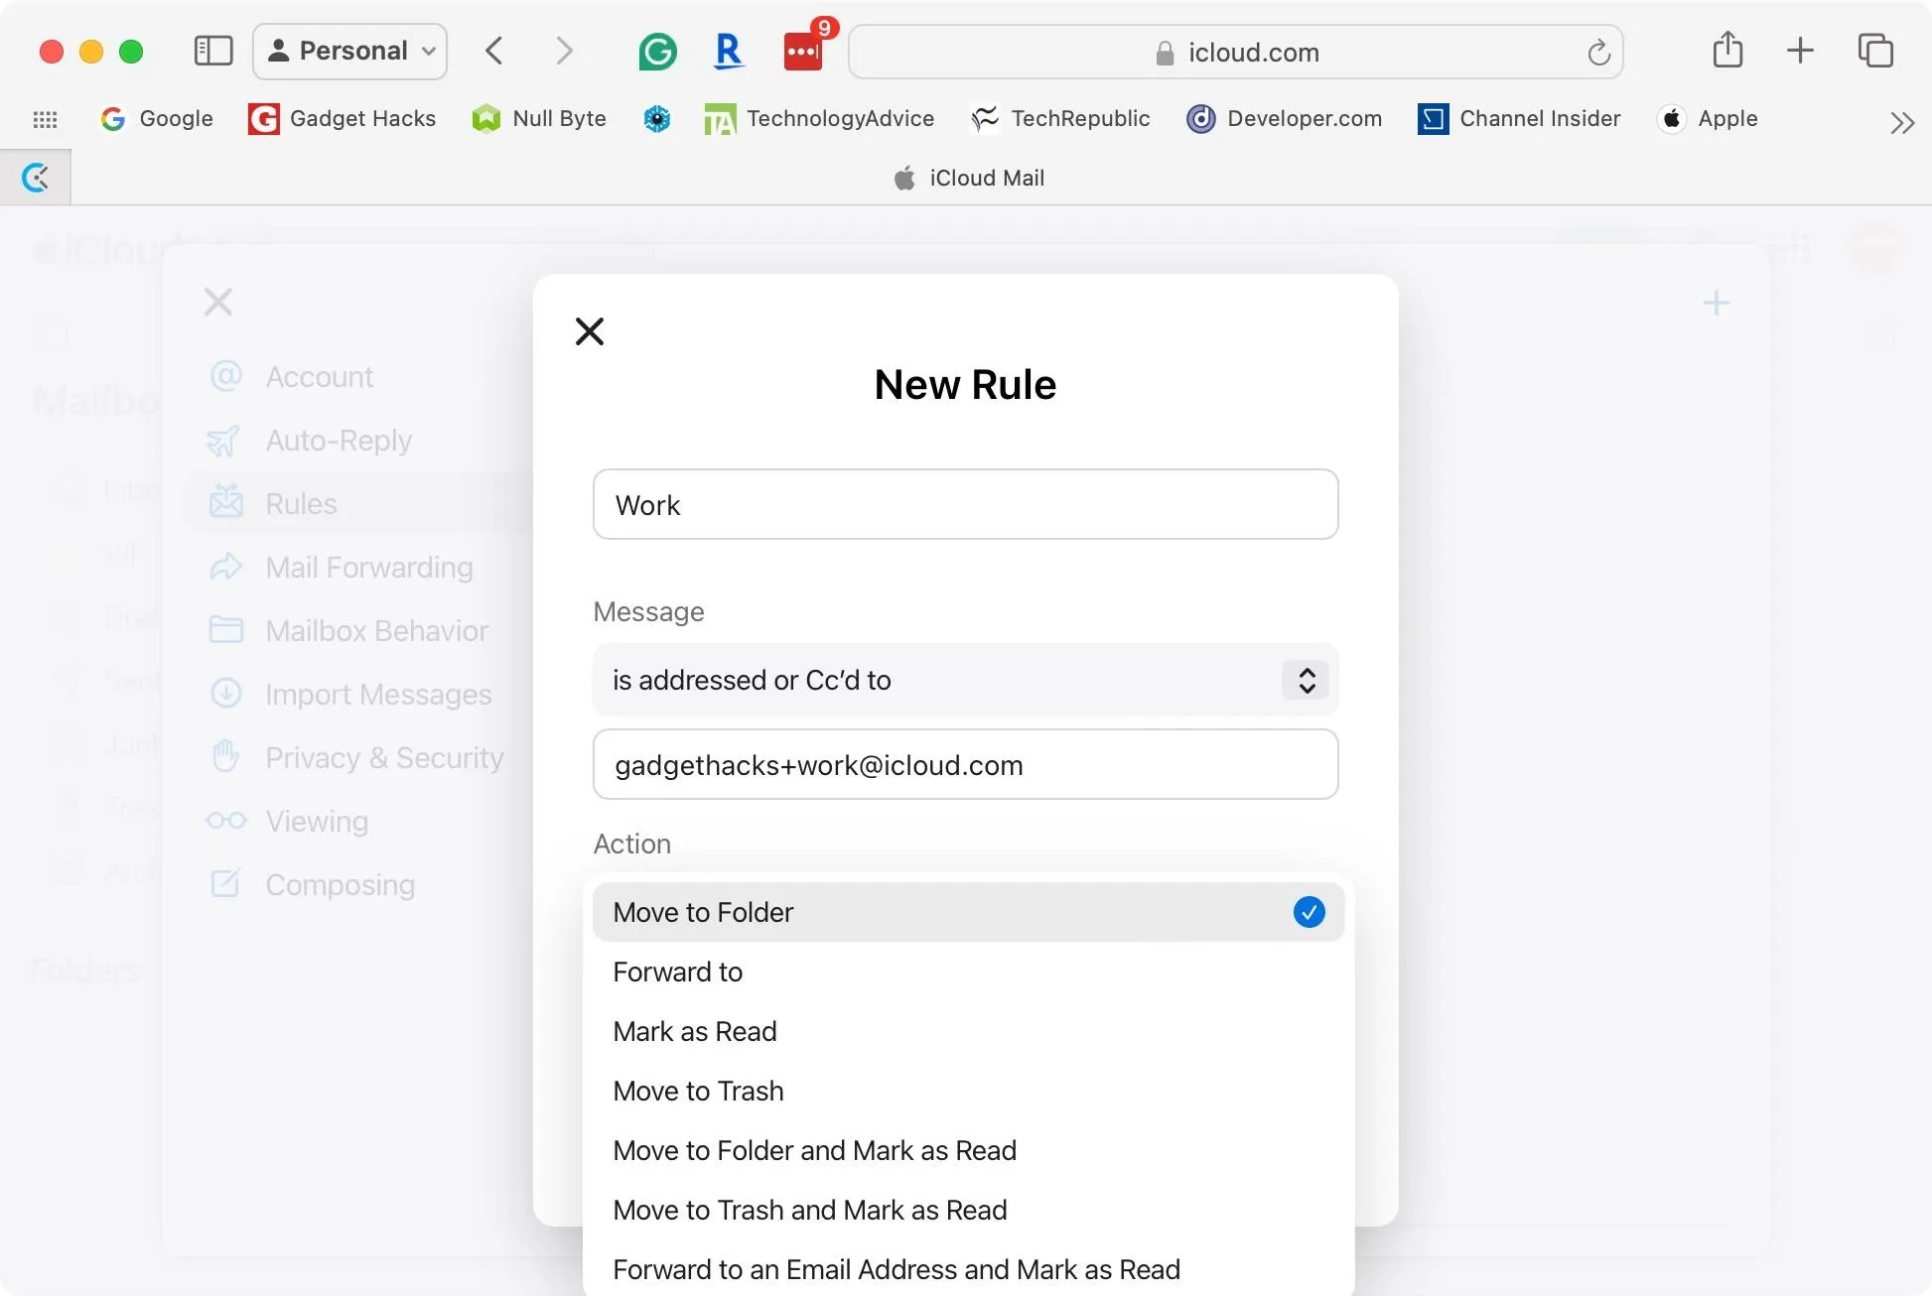Show the tab overview icon
The image size is (1932, 1296).
click(1875, 51)
